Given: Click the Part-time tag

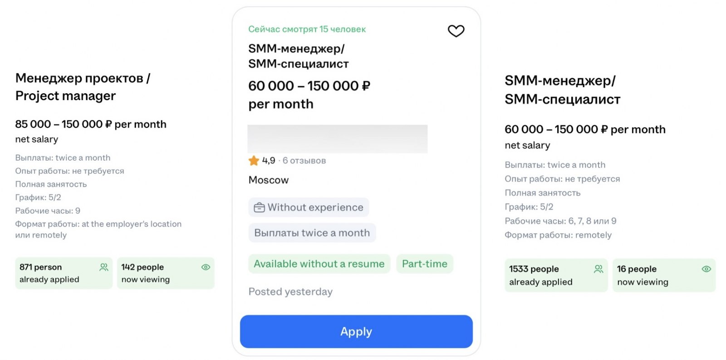Looking at the screenshot, I should pos(424,264).
